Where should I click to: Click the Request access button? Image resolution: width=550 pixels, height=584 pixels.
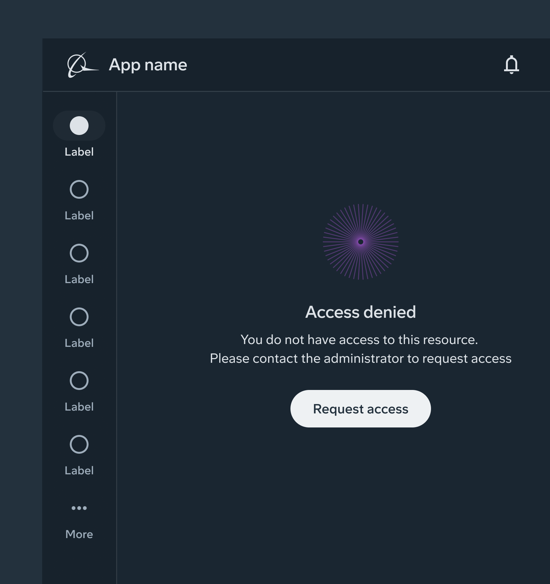click(361, 408)
